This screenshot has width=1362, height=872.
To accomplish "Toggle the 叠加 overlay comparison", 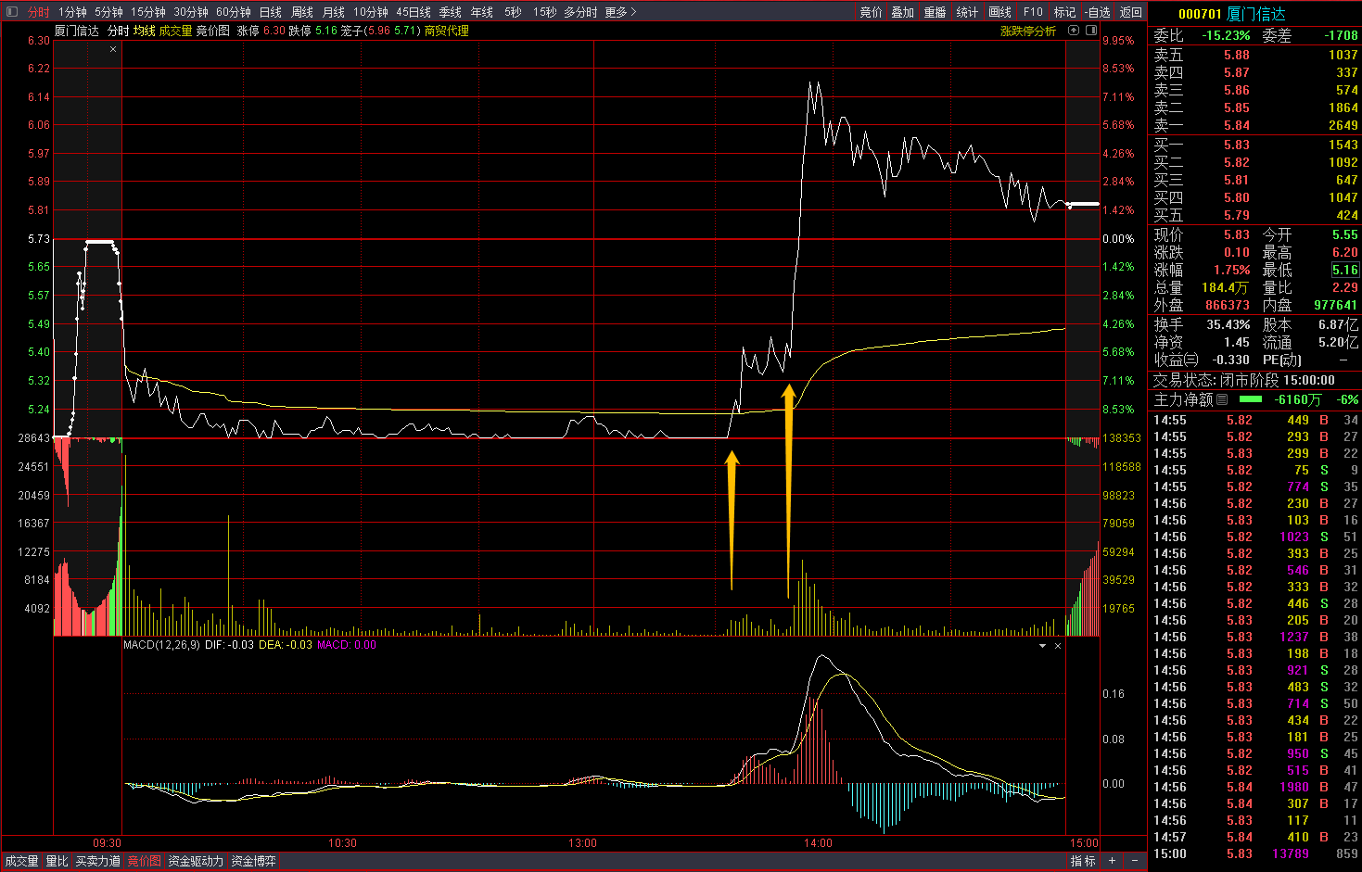I will [x=902, y=12].
